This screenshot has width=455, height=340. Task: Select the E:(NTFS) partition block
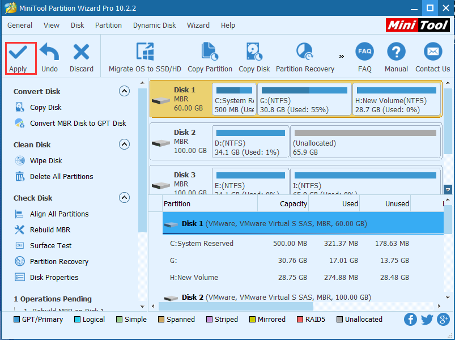click(250, 181)
